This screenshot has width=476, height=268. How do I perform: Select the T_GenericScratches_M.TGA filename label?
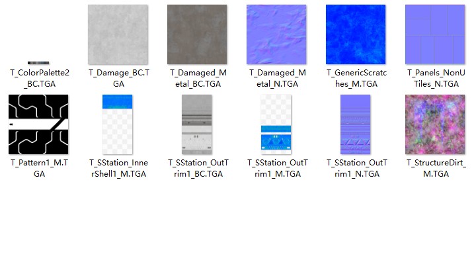coord(356,78)
